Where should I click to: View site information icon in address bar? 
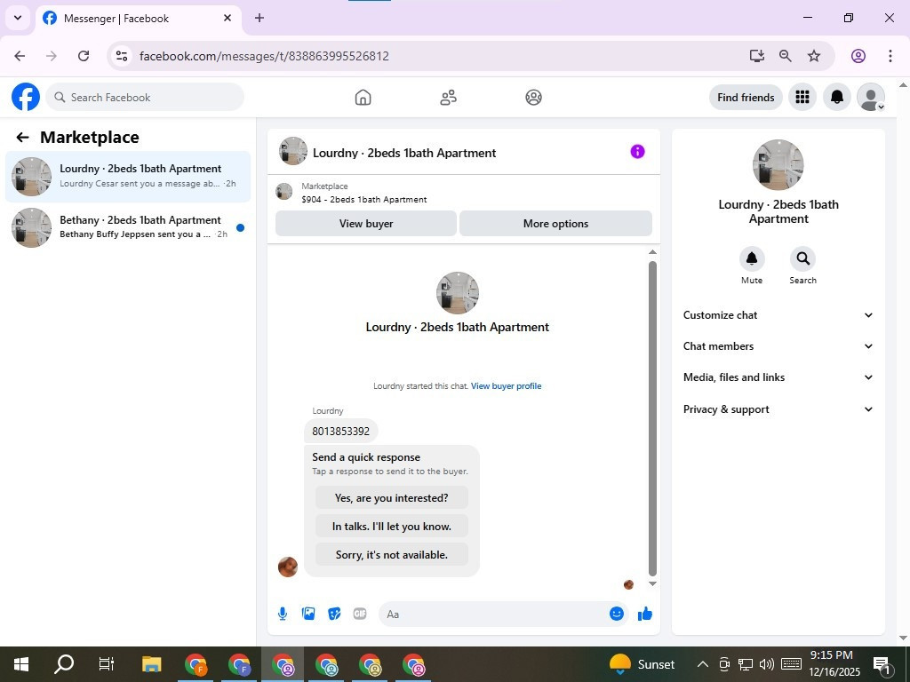click(121, 56)
